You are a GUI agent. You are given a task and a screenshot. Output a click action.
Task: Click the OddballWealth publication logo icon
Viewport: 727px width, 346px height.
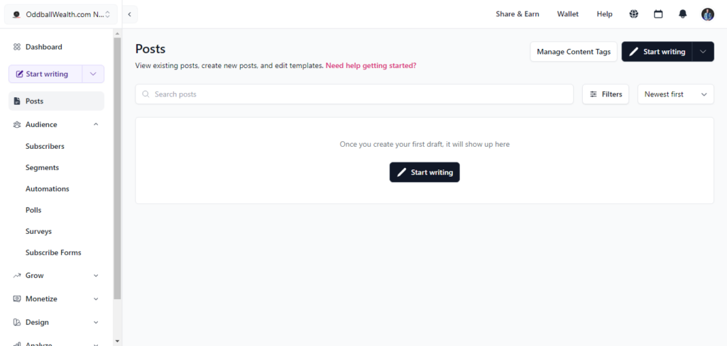tap(17, 14)
